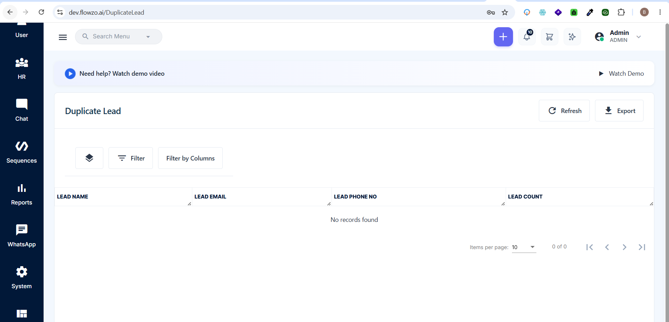Open the Chat module in sidebar
Image resolution: width=669 pixels, height=322 pixels.
(x=22, y=110)
